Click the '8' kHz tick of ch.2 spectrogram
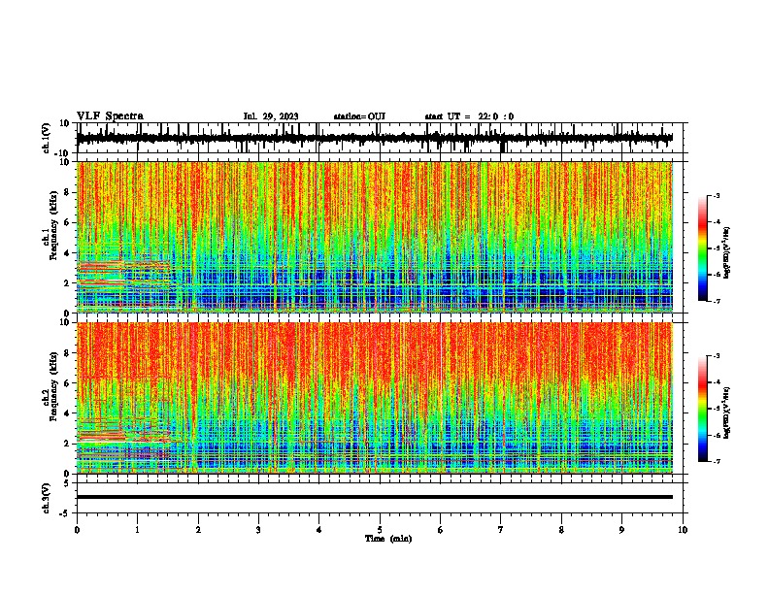Screen dimensions: 769x594 coord(68,353)
